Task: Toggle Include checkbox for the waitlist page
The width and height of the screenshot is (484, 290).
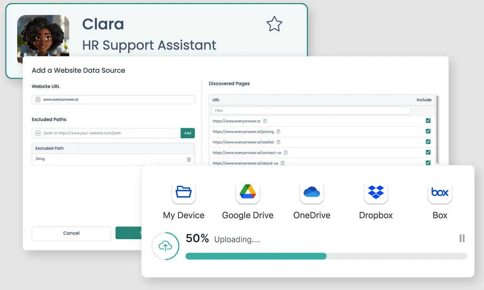Action: pyautogui.click(x=428, y=142)
